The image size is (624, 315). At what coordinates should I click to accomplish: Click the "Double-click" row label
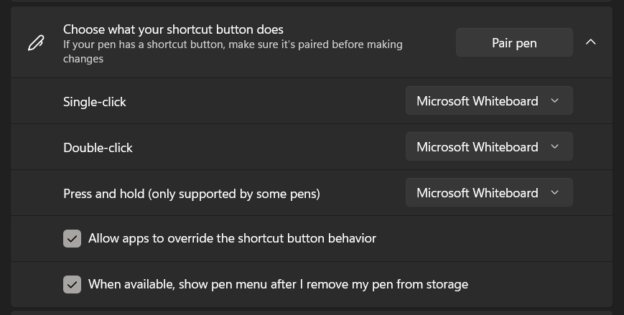tap(98, 148)
